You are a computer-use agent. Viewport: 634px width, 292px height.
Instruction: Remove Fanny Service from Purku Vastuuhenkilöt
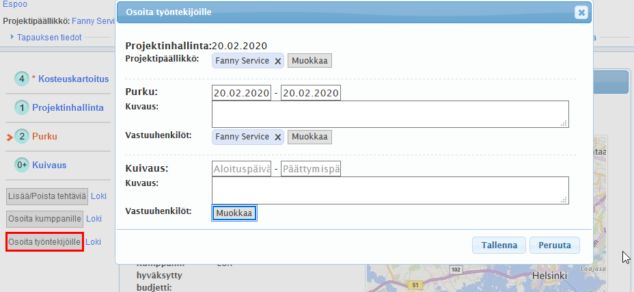(x=277, y=137)
